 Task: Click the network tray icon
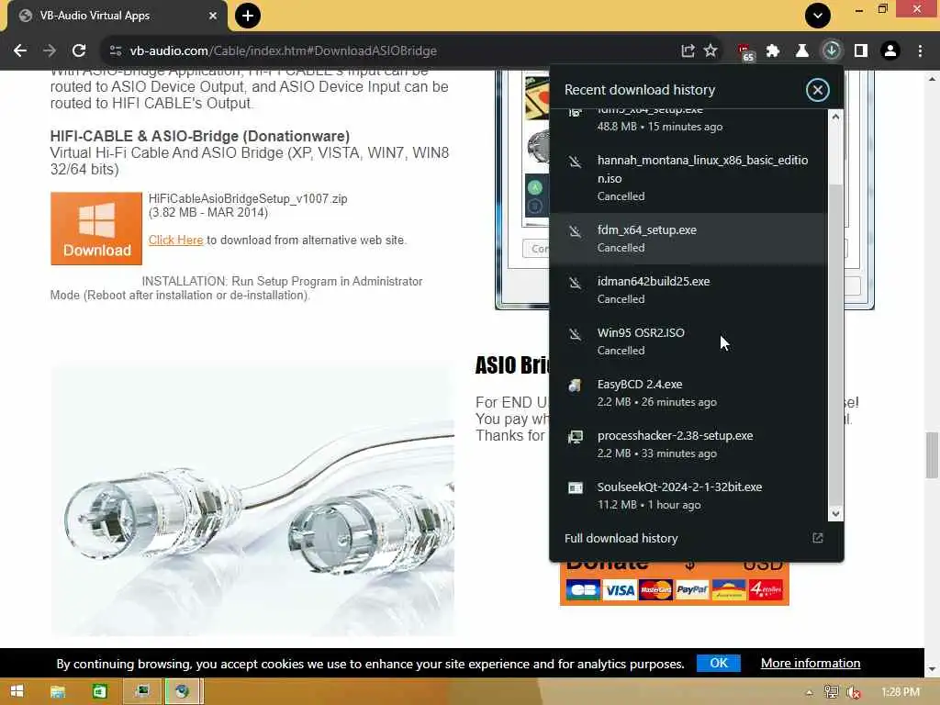[832, 692]
